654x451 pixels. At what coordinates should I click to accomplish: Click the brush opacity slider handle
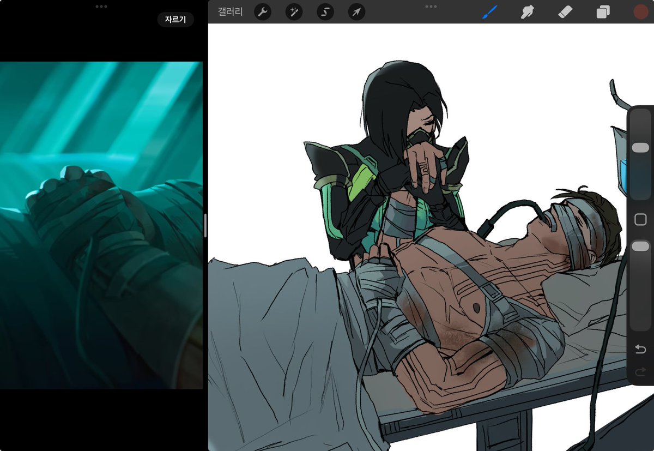pos(640,246)
